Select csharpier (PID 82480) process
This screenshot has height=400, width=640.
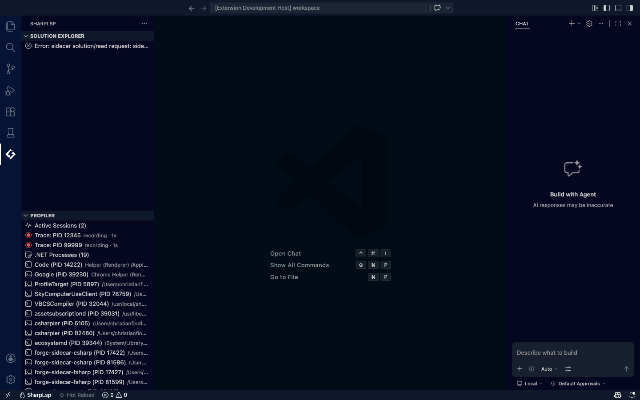[x=88, y=333]
